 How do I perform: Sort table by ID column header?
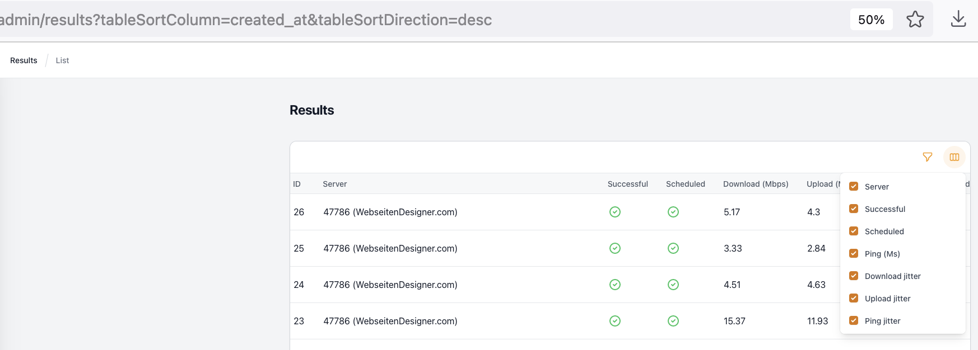tap(297, 184)
